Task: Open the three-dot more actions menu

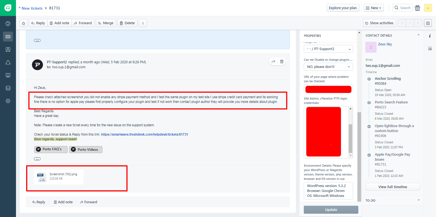Action: [143, 23]
